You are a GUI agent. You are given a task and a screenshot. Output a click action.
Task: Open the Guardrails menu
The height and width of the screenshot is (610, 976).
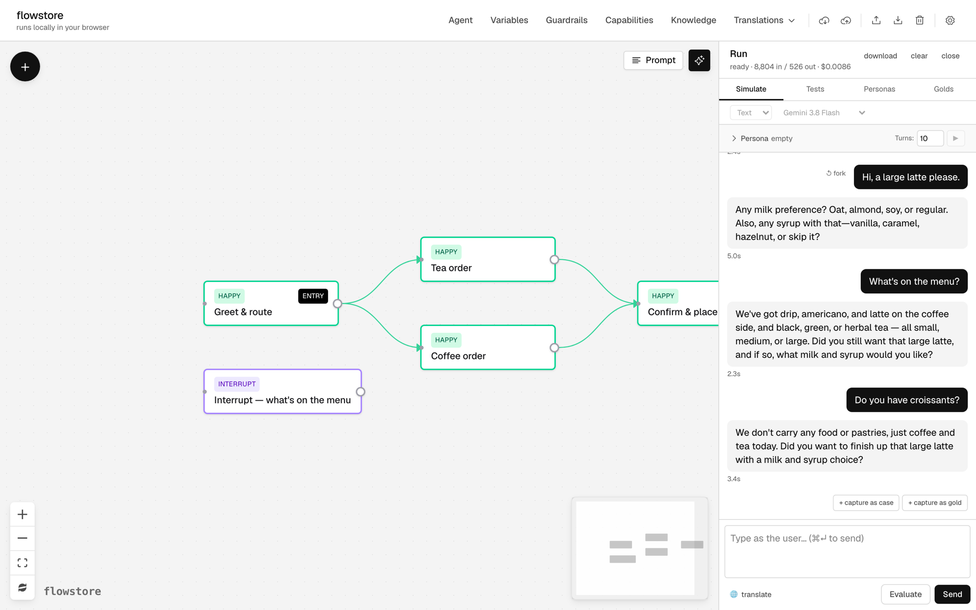click(x=566, y=20)
